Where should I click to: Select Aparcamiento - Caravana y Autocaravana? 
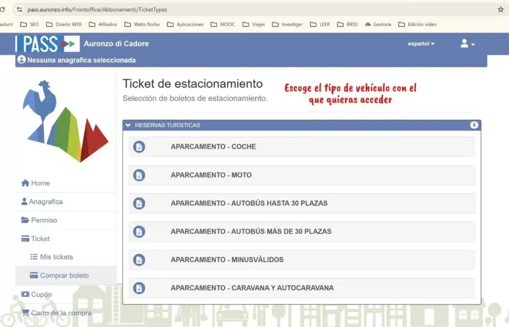click(302, 288)
